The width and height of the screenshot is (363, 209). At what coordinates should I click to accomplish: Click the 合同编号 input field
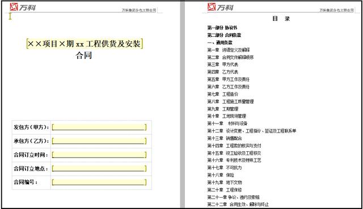tap(99, 182)
